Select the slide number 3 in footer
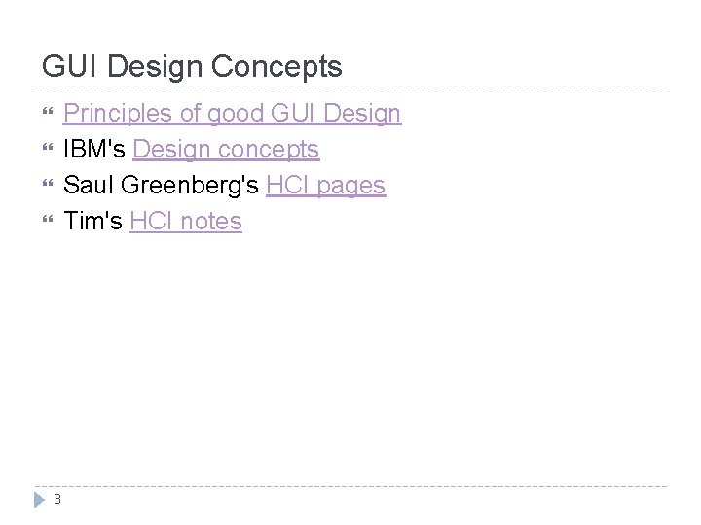701x525 pixels. [57, 499]
